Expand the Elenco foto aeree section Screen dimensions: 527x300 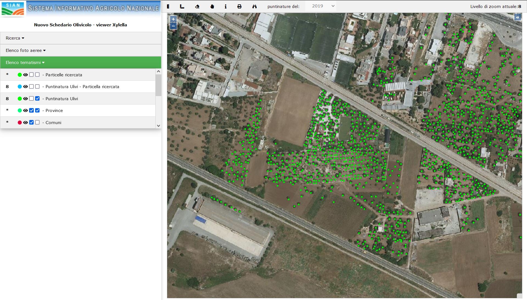point(26,51)
